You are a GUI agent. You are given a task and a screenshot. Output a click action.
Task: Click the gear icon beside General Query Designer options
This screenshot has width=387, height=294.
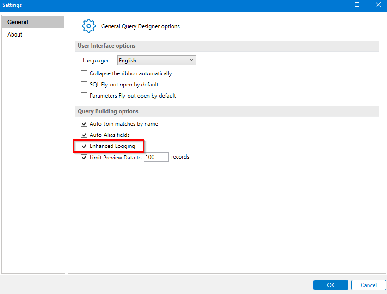pyautogui.click(x=89, y=26)
